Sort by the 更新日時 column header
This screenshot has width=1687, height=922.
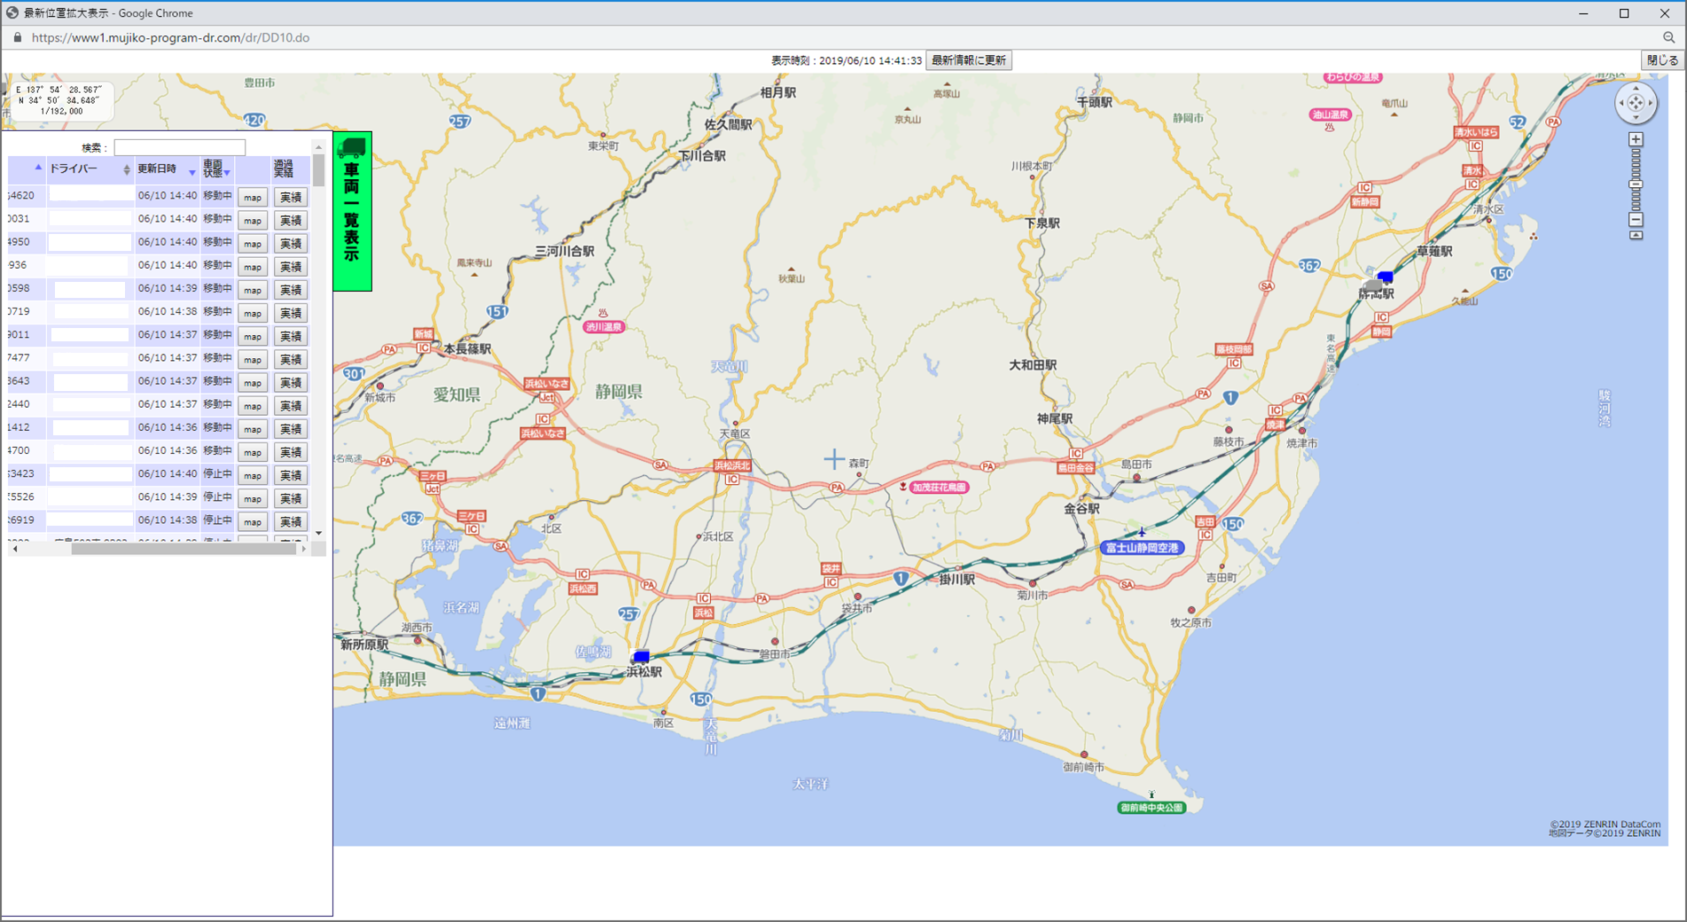[166, 168]
